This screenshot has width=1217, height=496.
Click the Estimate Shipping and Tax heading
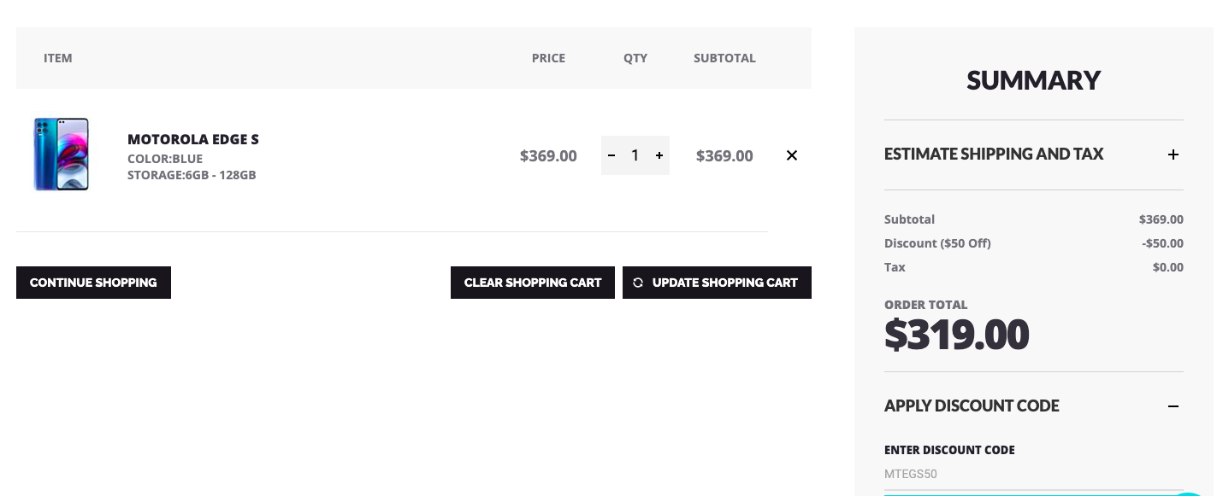click(x=994, y=155)
